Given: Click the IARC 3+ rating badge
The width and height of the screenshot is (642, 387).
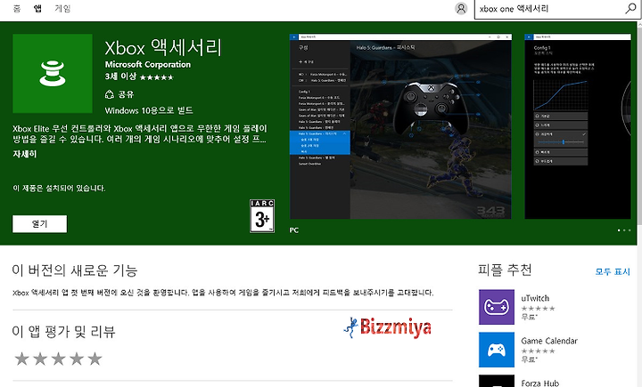Looking at the screenshot, I should pyautogui.click(x=262, y=216).
